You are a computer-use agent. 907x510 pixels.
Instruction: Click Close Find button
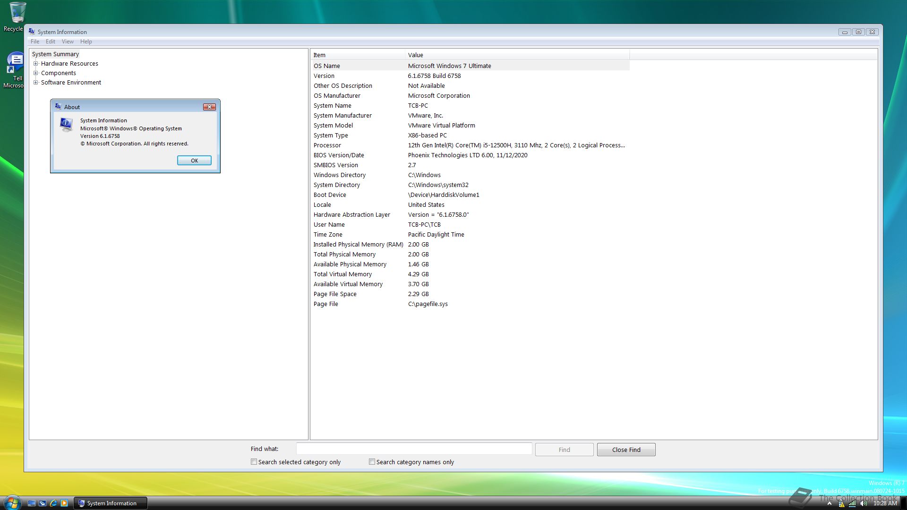click(x=626, y=450)
